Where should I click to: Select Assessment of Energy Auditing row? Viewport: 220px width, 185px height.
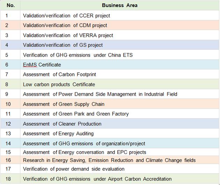point(58,133)
